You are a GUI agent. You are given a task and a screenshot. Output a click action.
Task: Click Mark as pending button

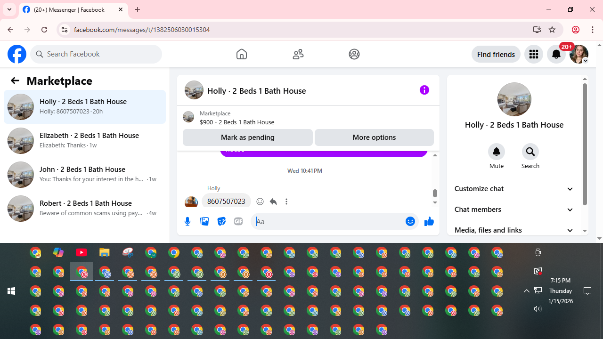(x=248, y=137)
